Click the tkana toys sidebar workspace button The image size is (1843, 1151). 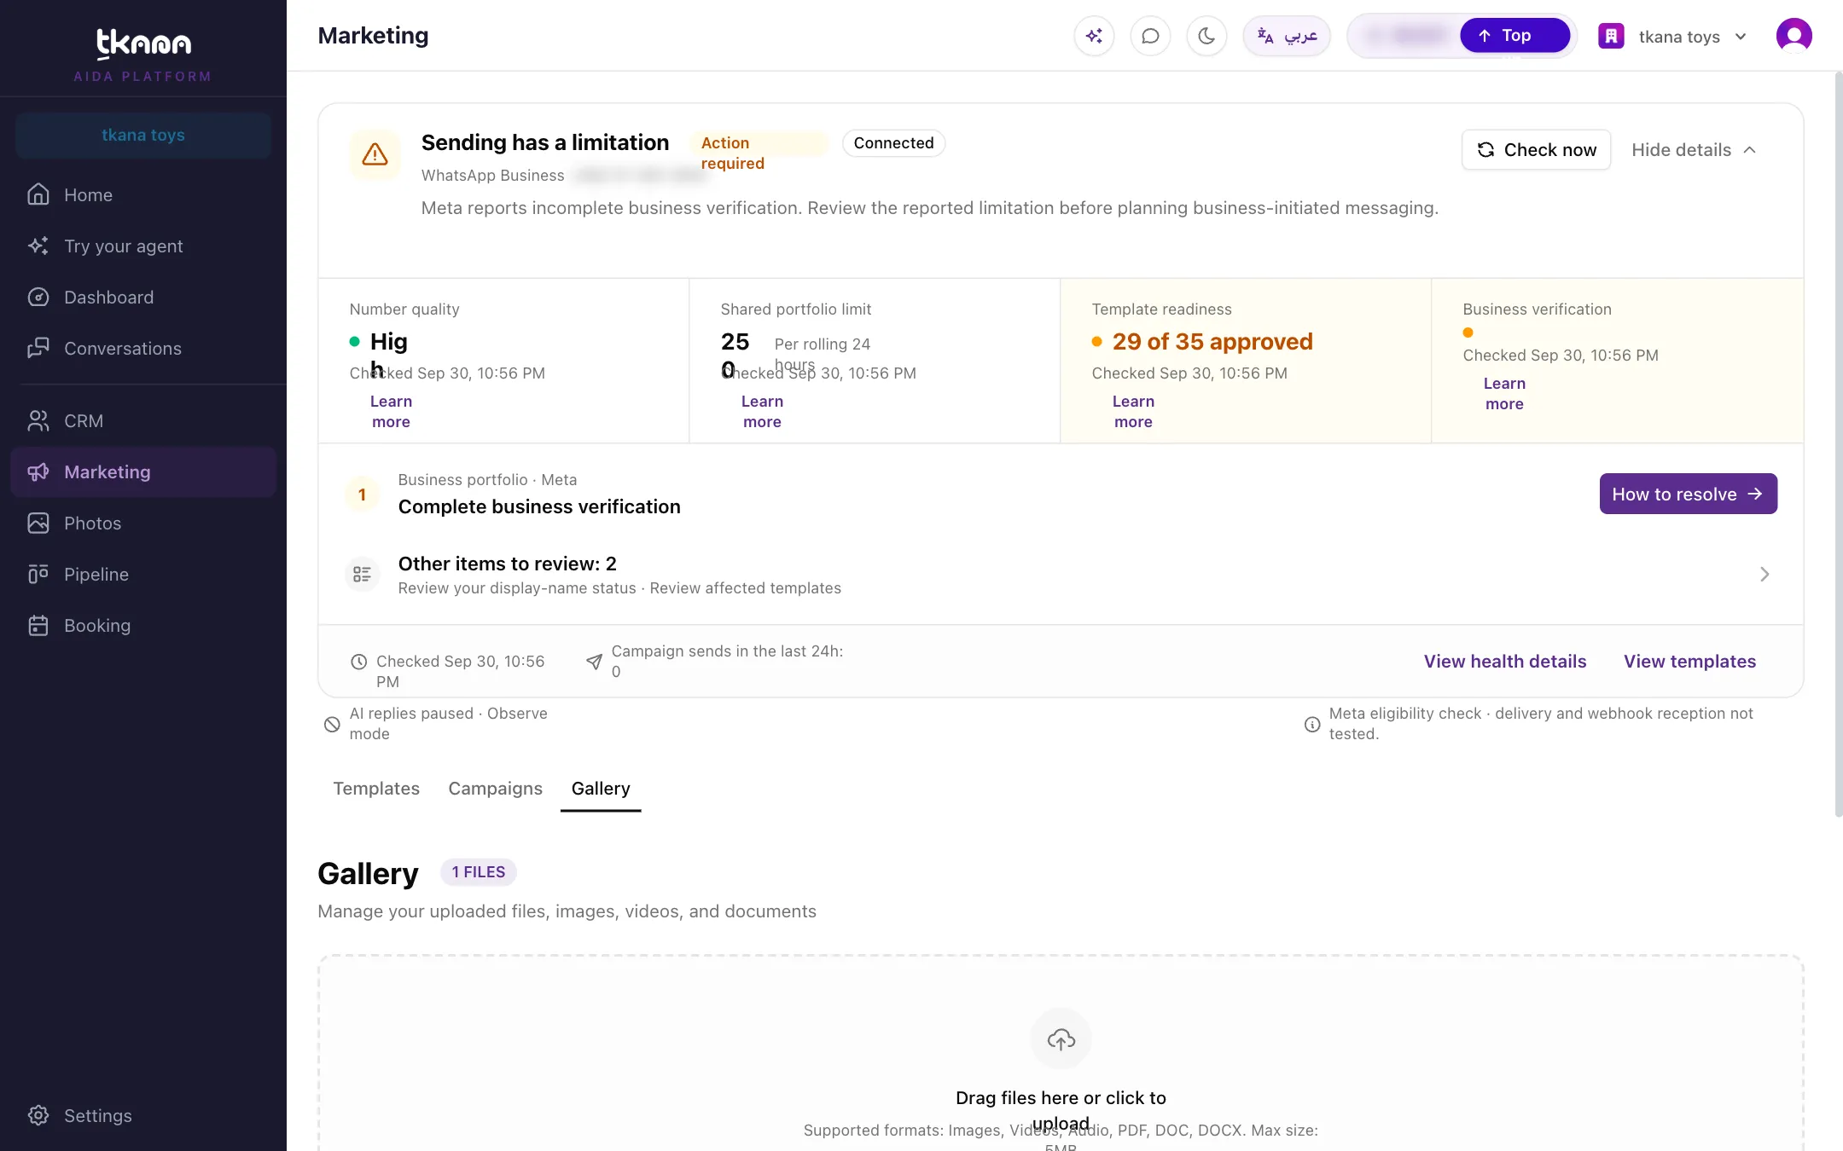(x=143, y=135)
